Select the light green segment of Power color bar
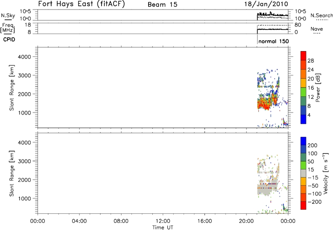333x230 pixels. point(303,92)
